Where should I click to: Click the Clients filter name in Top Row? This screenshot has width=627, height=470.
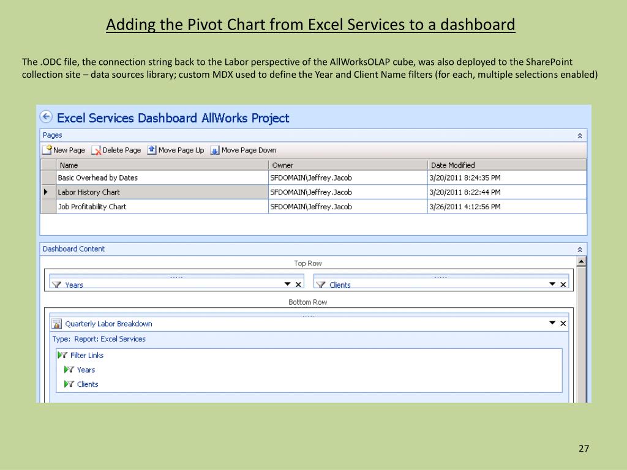tap(340, 285)
